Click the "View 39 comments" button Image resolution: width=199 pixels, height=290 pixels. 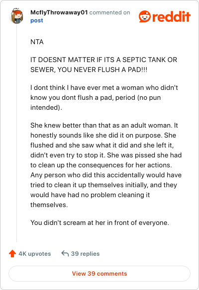pos(99,274)
